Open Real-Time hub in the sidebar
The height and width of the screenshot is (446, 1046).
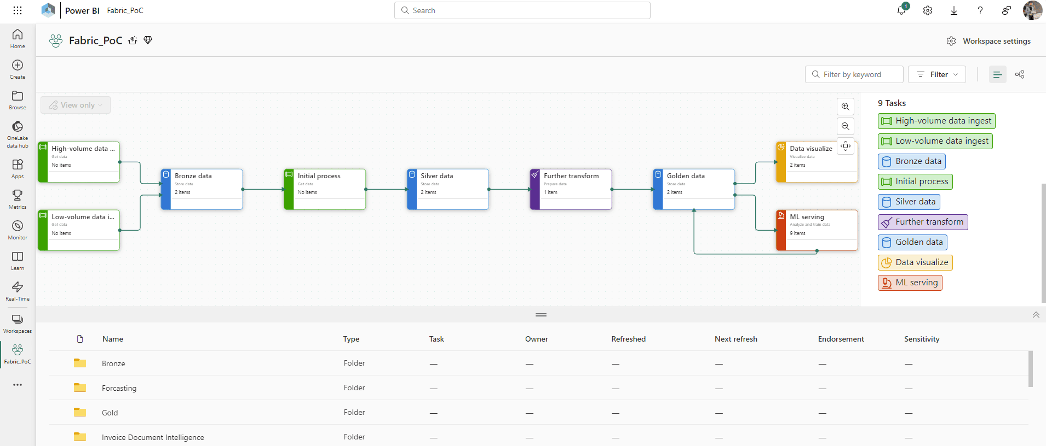click(x=18, y=291)
